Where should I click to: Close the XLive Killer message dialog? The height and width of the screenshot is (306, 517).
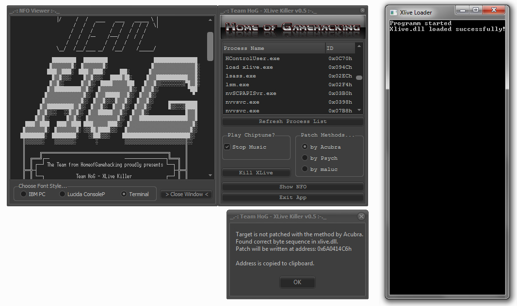coord(361,216)
